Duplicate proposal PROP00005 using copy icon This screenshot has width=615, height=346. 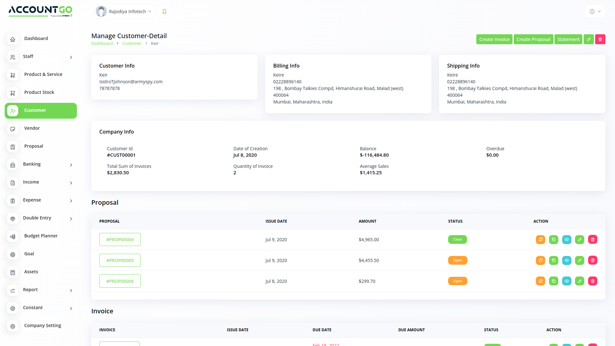tap(553, 260)
